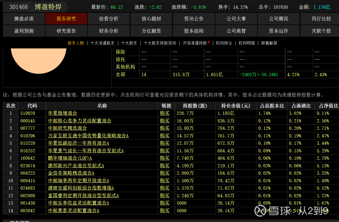Click 购买 for fund 010296

coord(165,136)
